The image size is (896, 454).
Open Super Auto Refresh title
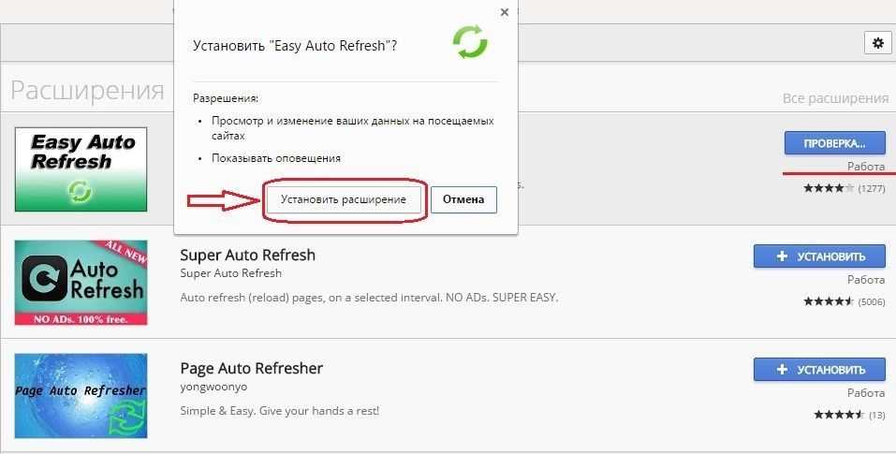pos(247,255)
